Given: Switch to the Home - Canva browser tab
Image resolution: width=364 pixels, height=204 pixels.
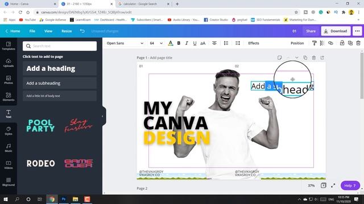Looking at the screenshot, I should point(30,4).
